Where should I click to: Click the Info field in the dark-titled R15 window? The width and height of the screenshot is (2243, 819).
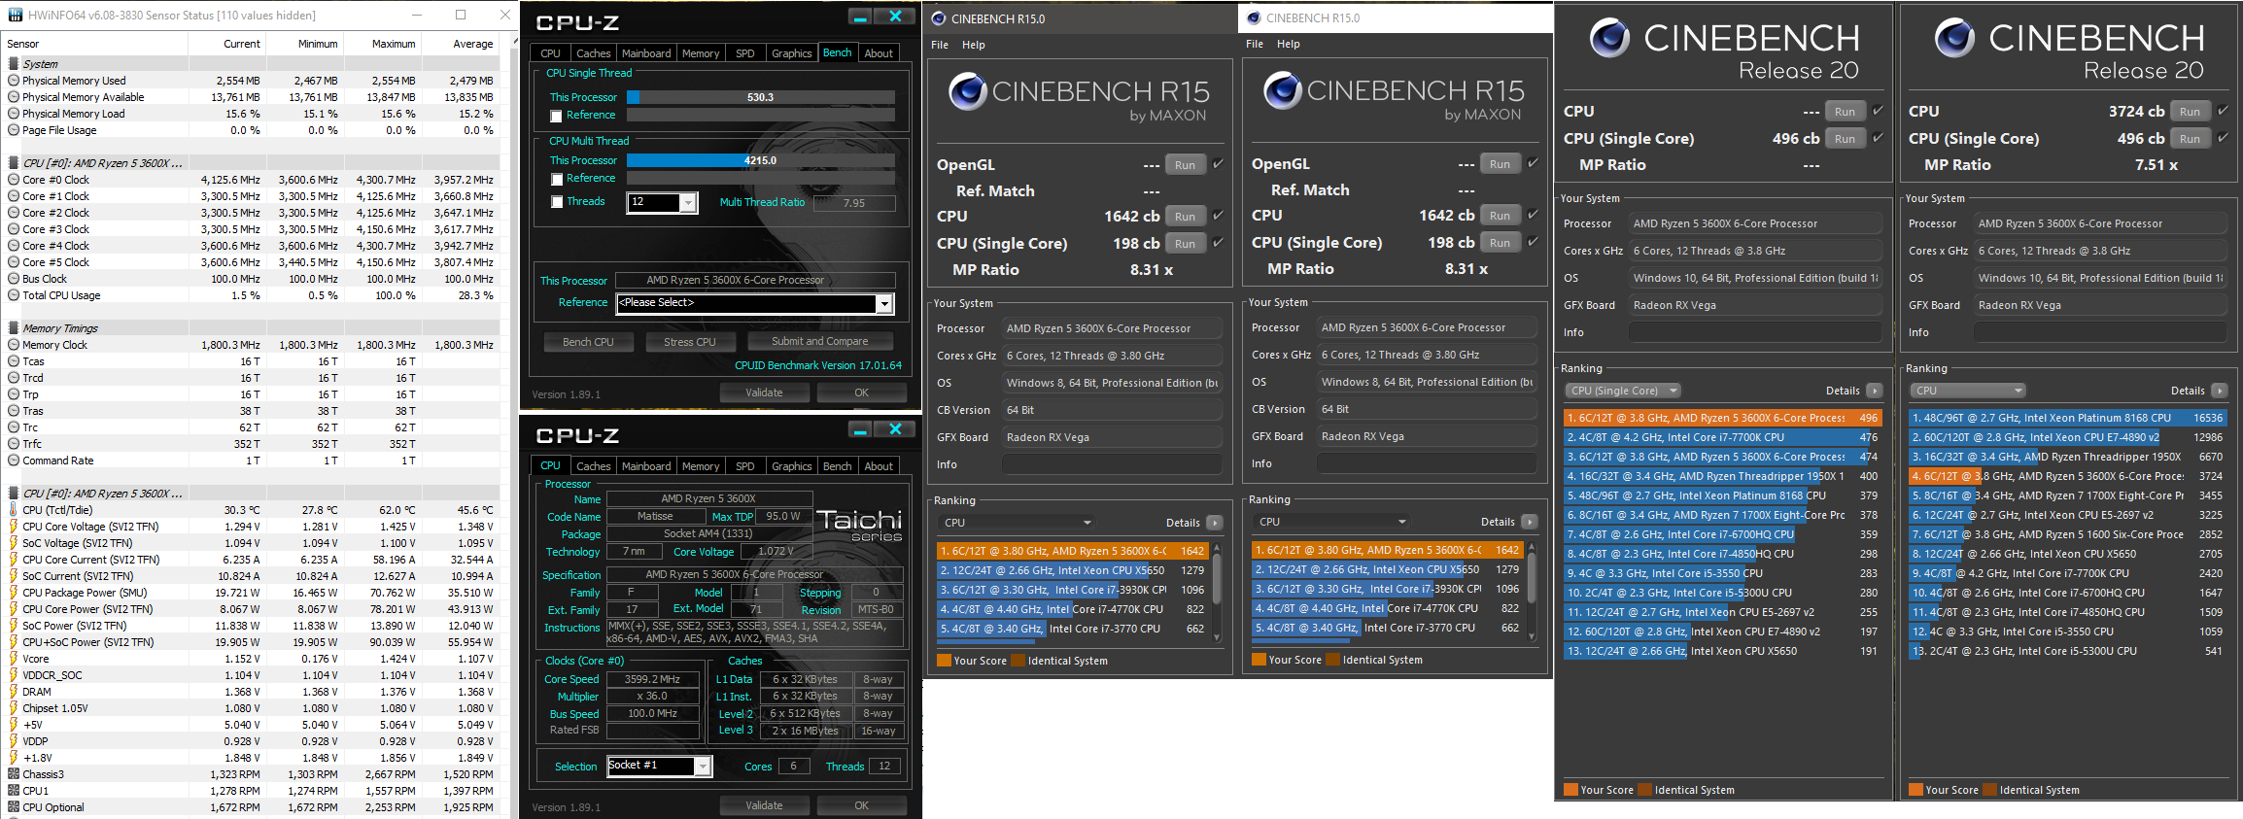[1112, 464]
